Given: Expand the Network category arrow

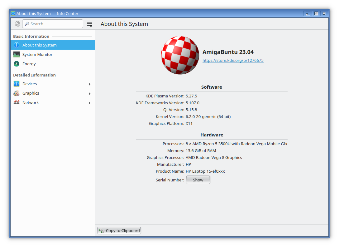Looking at the screenshot, I should (89, 103).
